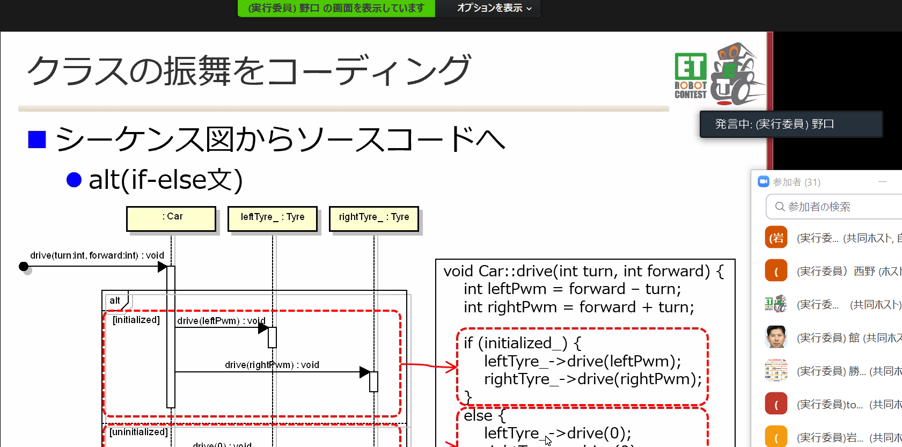The width and height of the screenshot is (902, 447).
Task: Click the grid logo avatar of 勝...
Action: pyautogui.click(x=776, y=371)
